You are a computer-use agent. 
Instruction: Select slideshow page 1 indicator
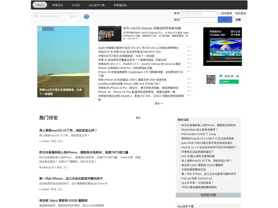coord(40,29)
